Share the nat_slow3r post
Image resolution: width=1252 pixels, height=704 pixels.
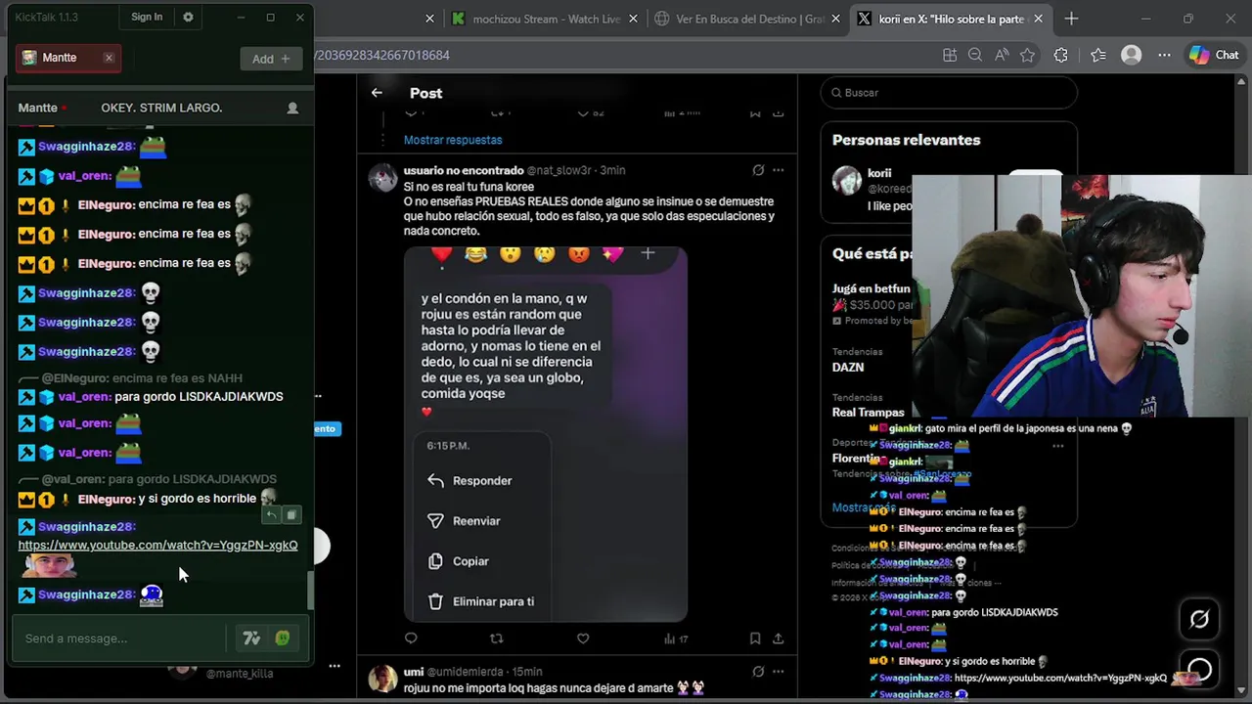(778, 638)
